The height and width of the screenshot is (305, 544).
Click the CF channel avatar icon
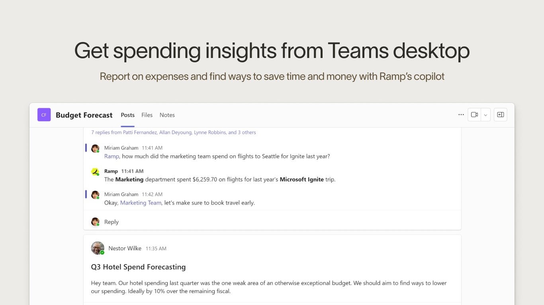pyautogui.click(x=44, y=115)
